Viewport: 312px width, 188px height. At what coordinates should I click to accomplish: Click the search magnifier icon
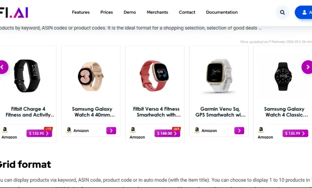pos(282,12)
